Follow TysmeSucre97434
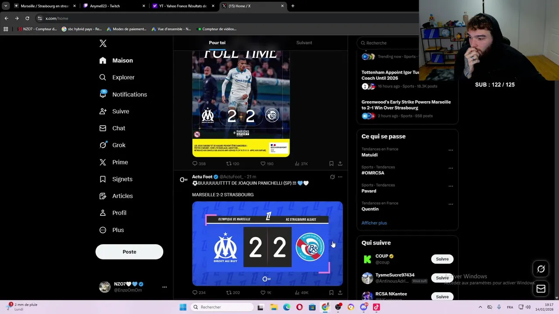 pyautogui.click(x=442, y=278)
